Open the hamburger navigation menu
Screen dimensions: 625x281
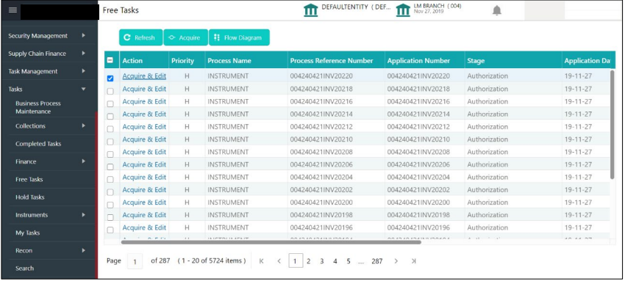point(12,10)
